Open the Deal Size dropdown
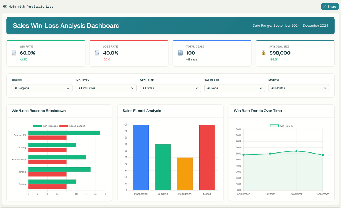This screenshot has height=208, width=341. coord(170,88)
